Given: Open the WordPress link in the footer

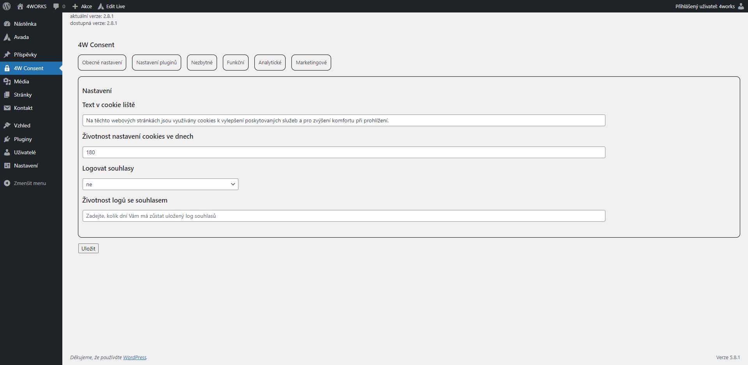Looking at the screenshot, I should coord(135,357).
